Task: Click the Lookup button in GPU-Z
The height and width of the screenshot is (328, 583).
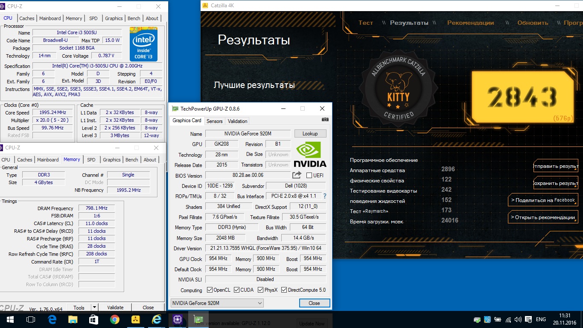Action: point(310,134)
